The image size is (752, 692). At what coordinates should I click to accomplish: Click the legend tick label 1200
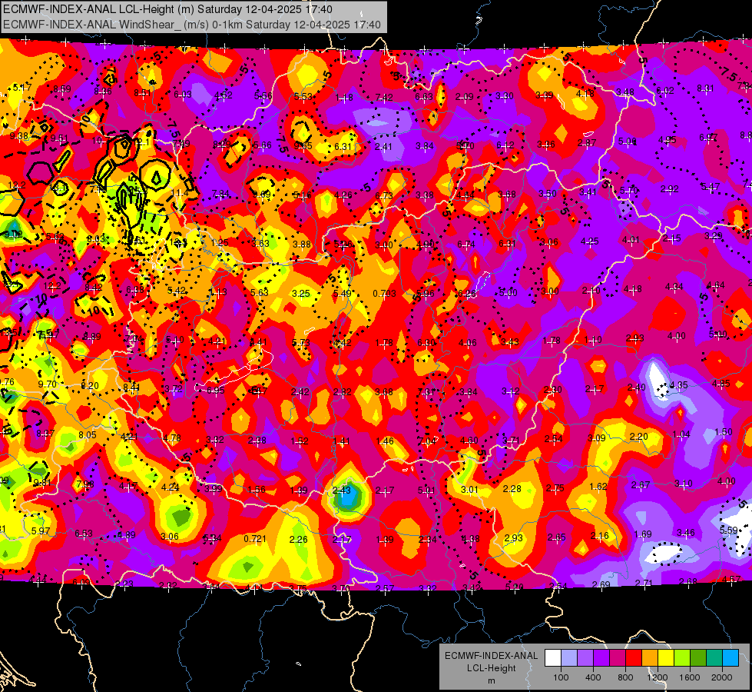click(x=657, y=677)
